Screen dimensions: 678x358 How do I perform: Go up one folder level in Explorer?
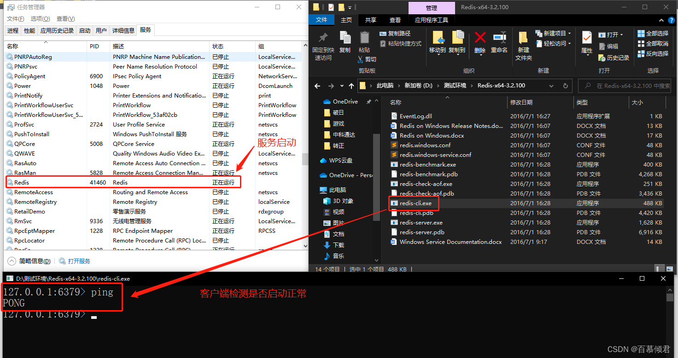pos(351,86)
